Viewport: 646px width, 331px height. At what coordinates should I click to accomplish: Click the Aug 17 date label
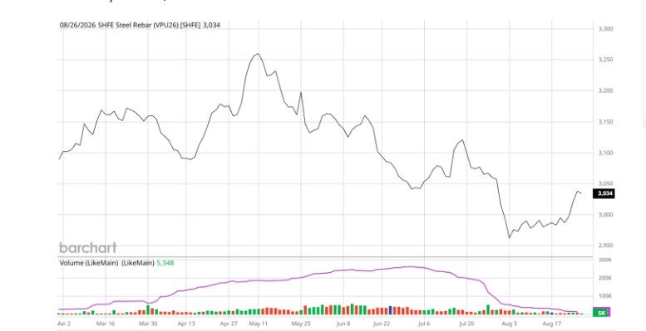552,324
